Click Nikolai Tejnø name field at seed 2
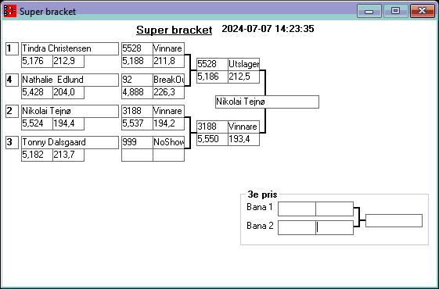The height and width of the screenshot is (289, 439). [x=70, y=111]
